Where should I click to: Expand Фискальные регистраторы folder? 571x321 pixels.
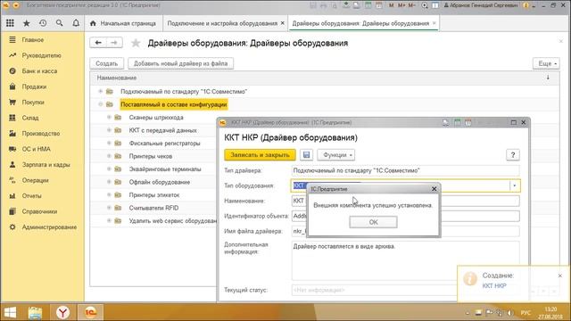(x=109, y=143)
